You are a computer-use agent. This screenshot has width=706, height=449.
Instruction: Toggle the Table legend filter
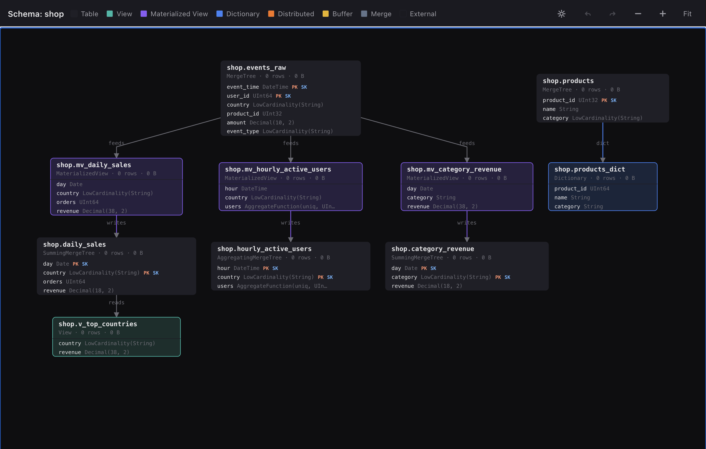85,14
